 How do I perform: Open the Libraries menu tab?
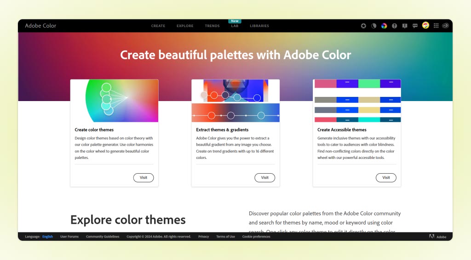[259, 26]
